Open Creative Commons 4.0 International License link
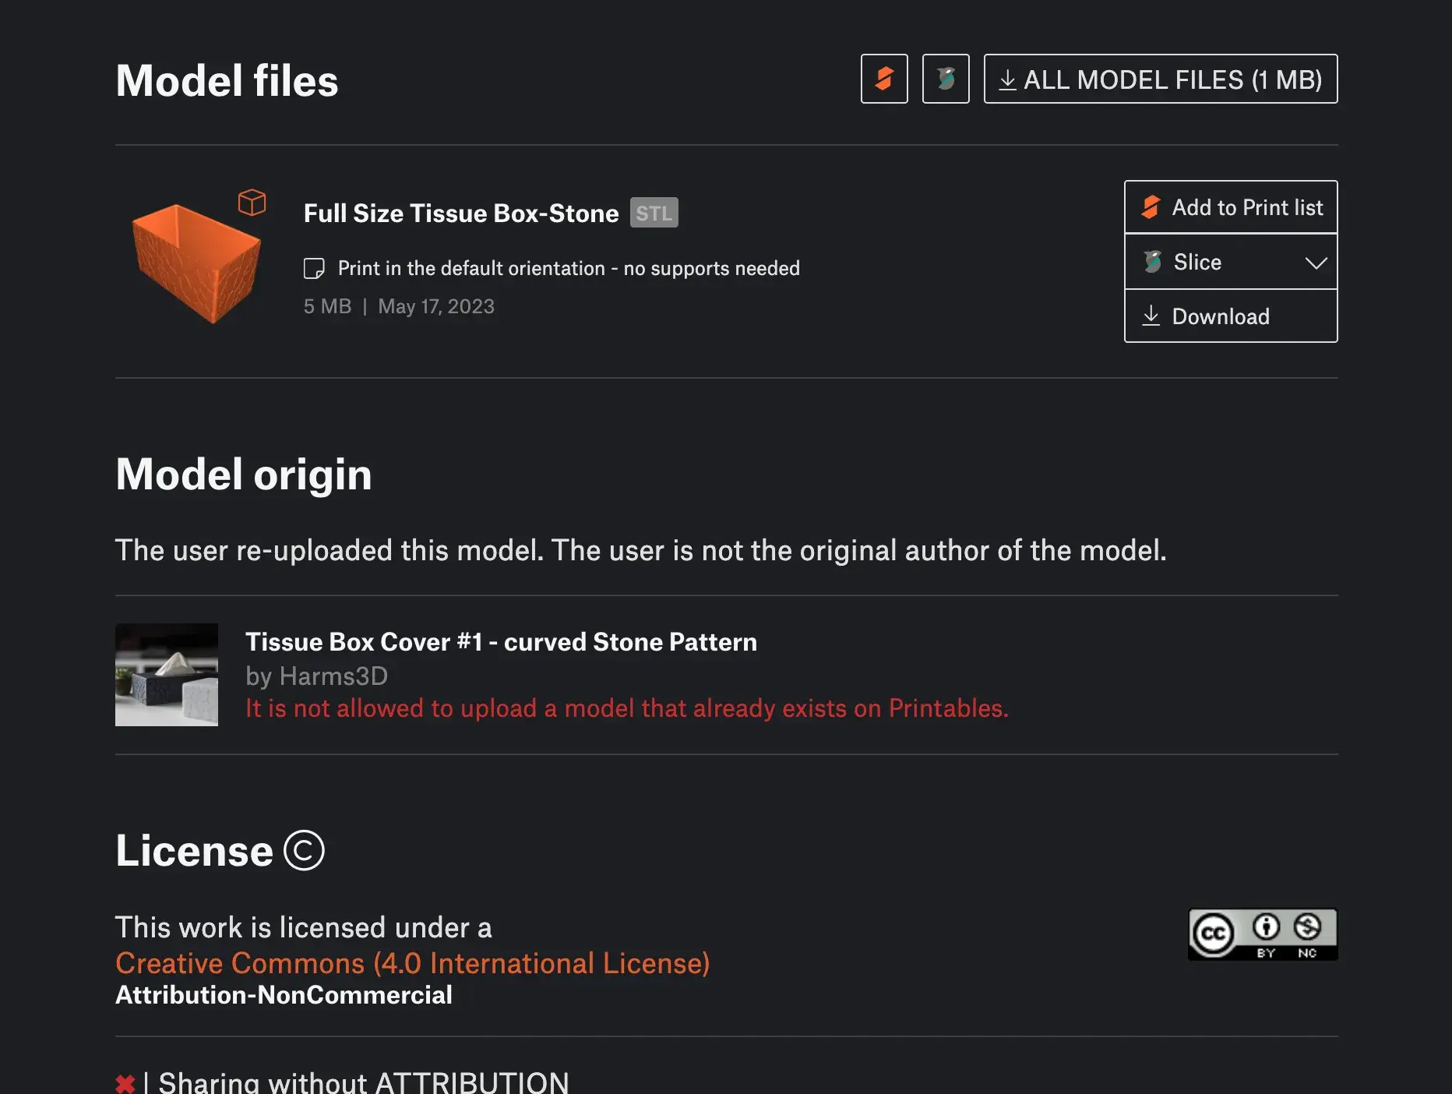The image size is (1452, 1094). pos(413,963)
